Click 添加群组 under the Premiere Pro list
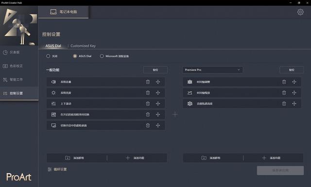Image resolution: width=311 pixels, height=187 pixels. [213, 158]
